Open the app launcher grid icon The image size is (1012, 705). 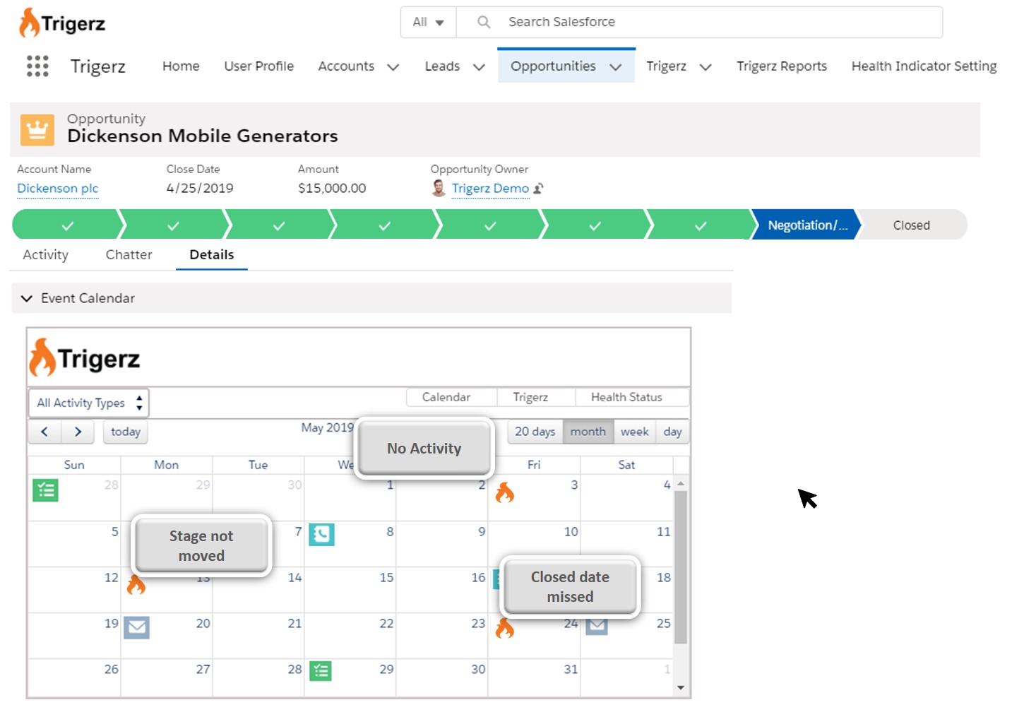click(37, 66)
